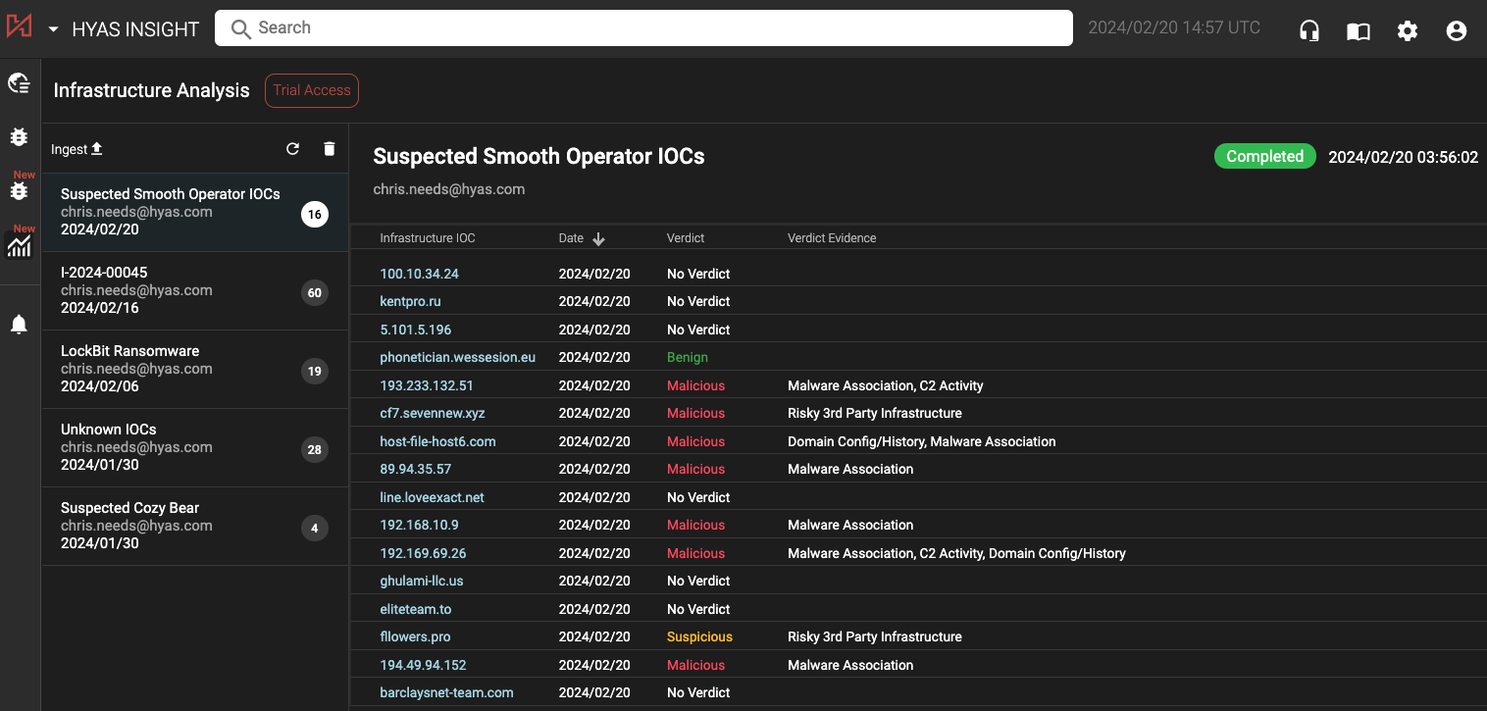The width and height of the screenshot is (1487, 711).
Task: Open IOC link 193.233.132.51
Action: (427, 385)
